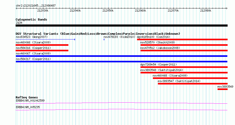The width and height of the screenshot is (235, 125).
Task: Click the 2q34 band label
Action: coord(19,23)
